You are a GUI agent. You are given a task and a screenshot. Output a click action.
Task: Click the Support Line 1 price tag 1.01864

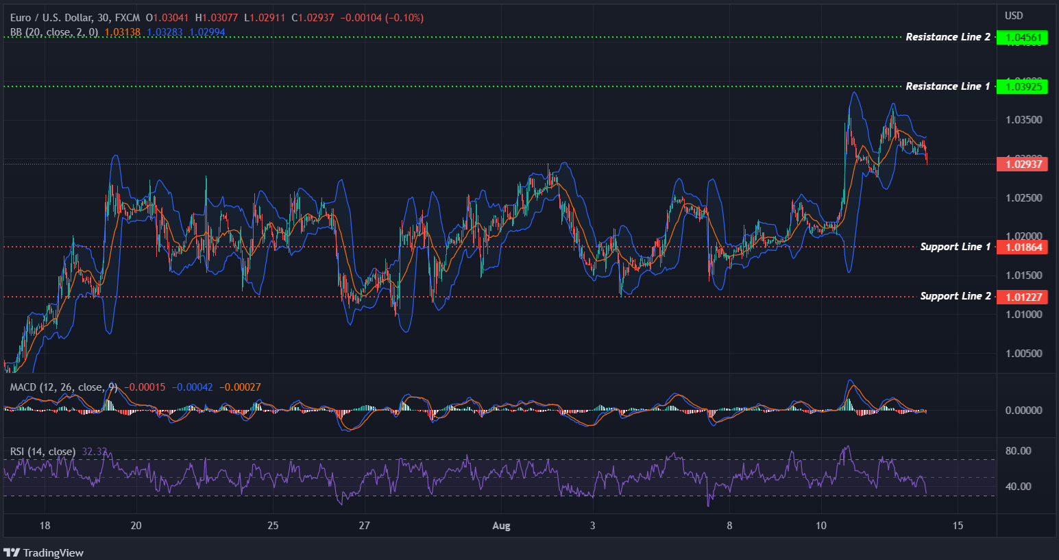1022,247
